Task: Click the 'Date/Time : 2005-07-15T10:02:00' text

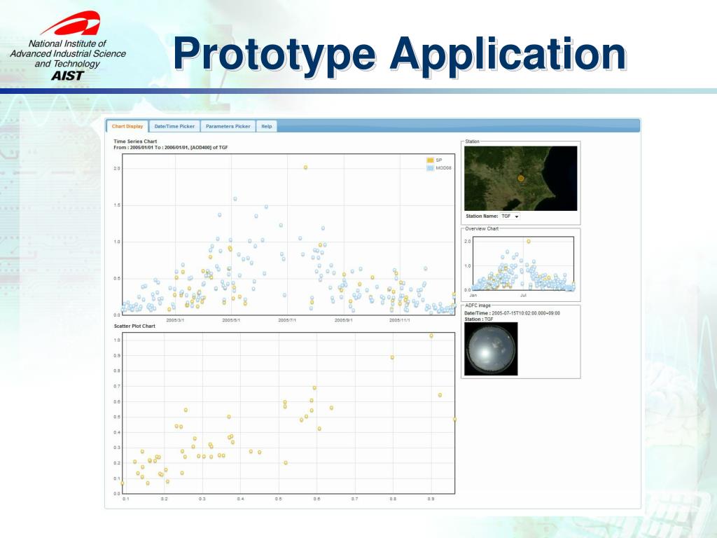Action: click(512, 313)
